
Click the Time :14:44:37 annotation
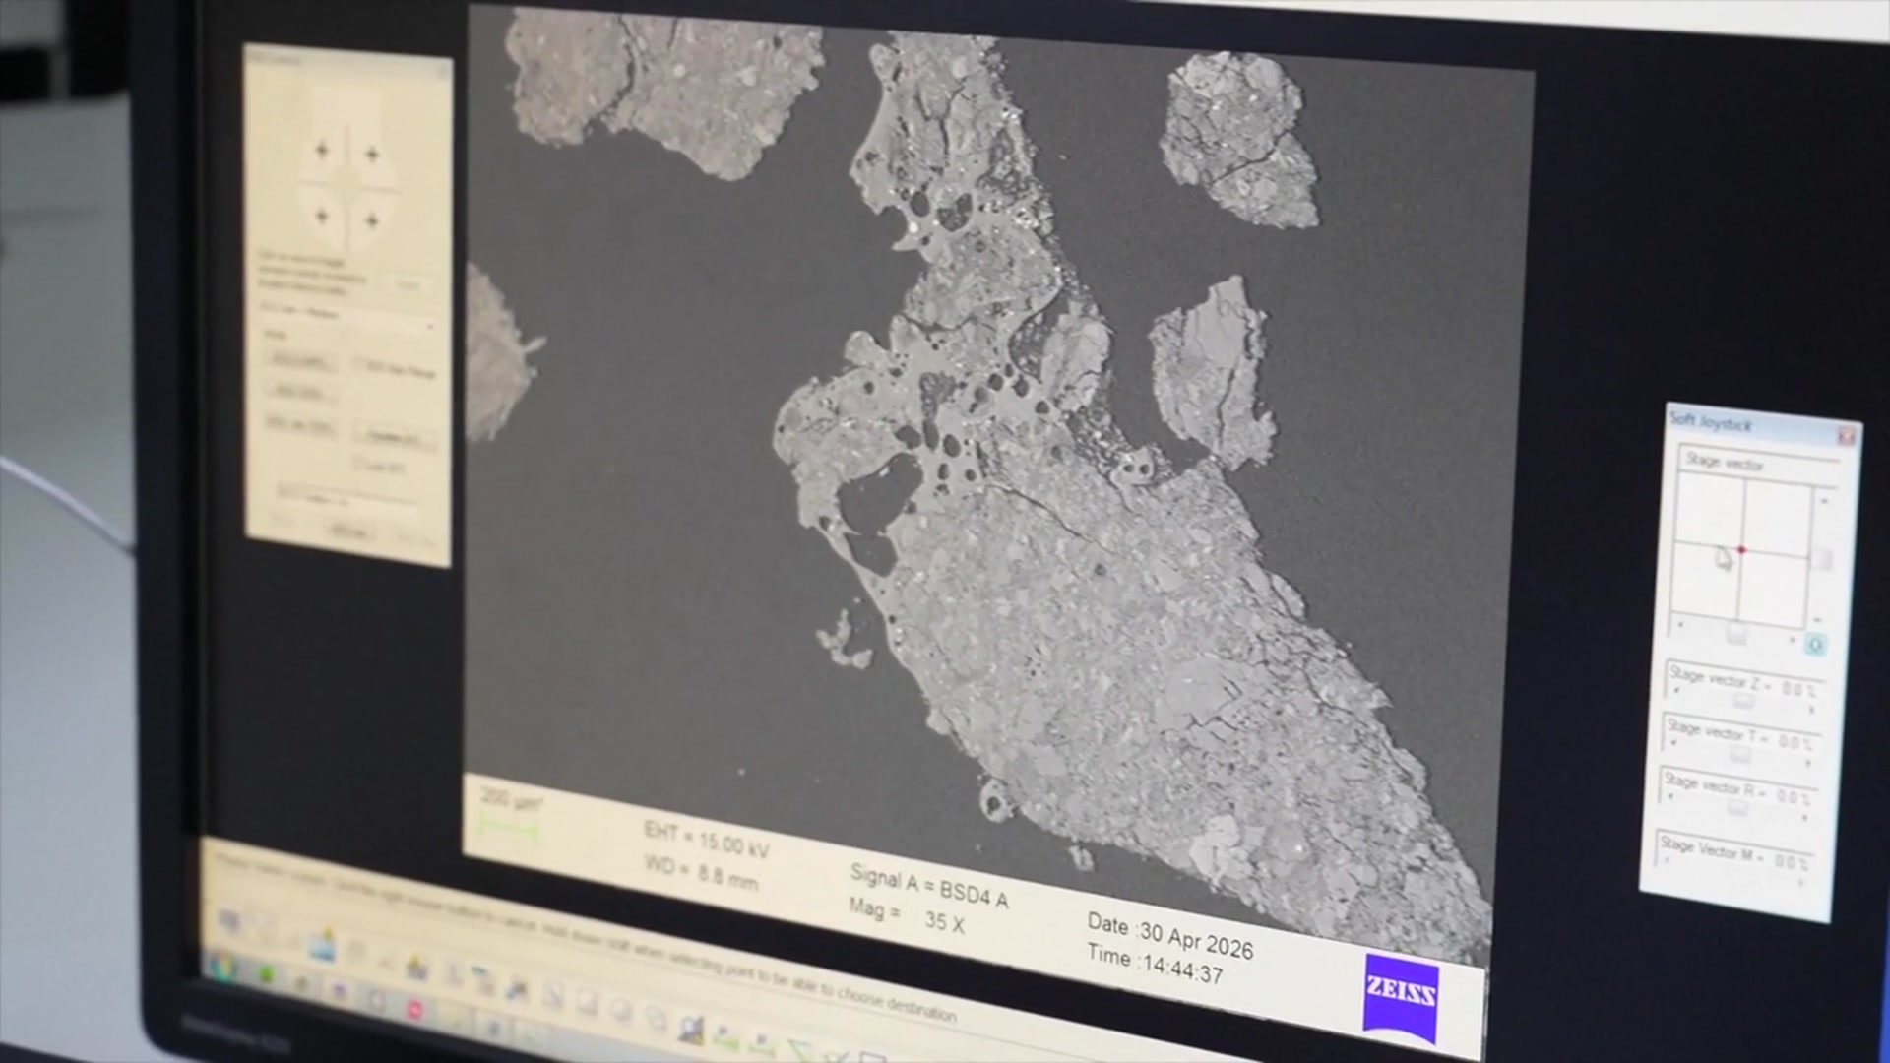click(1155, 964)
